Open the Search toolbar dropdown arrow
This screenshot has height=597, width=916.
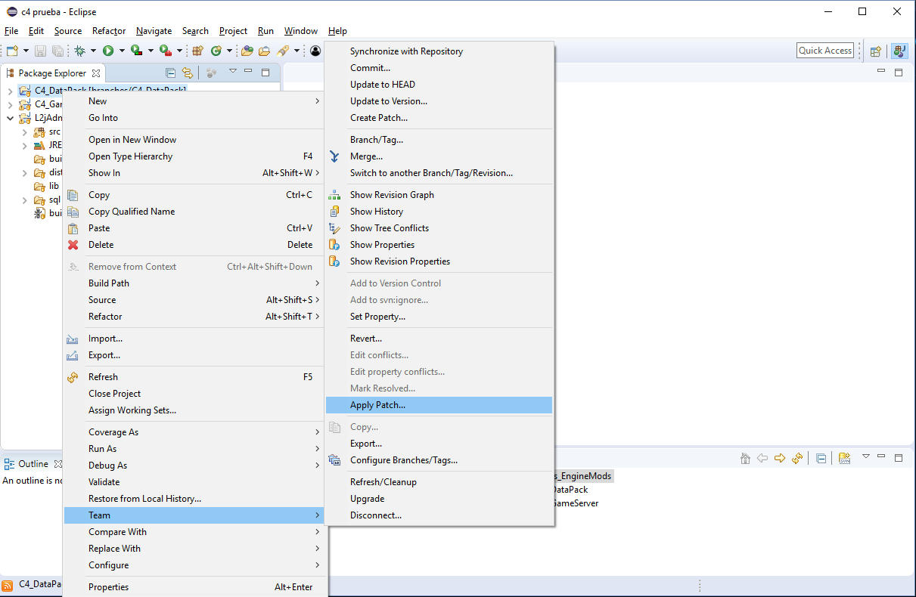pos(297,51)
